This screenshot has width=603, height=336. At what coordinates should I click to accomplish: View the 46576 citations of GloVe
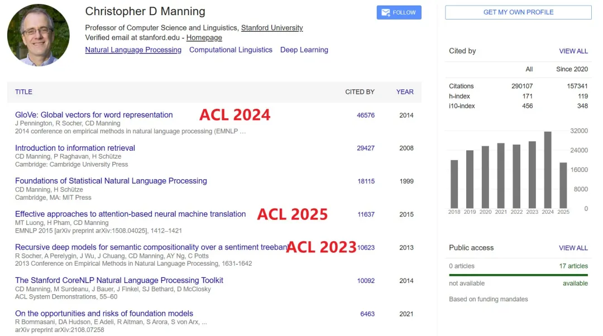[x=366, y=115]
